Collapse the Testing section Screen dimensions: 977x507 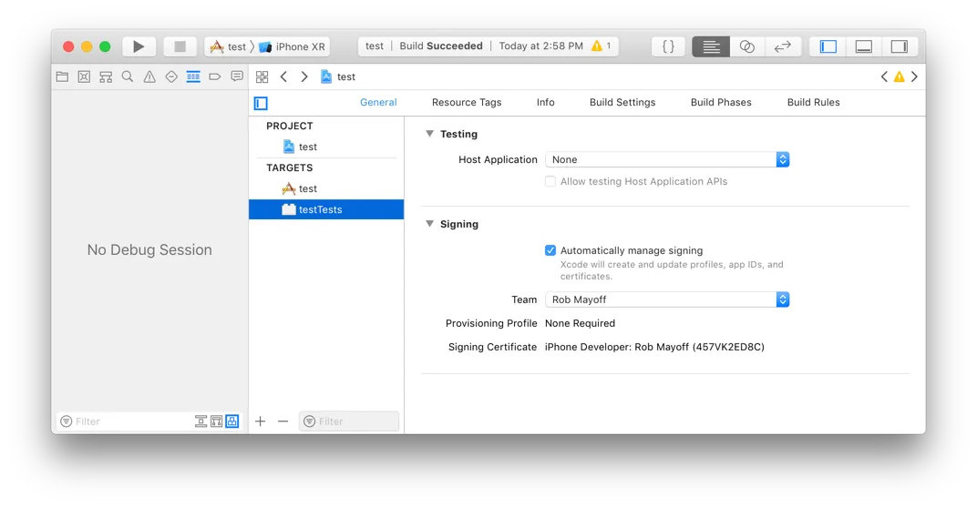coord(429,134)
